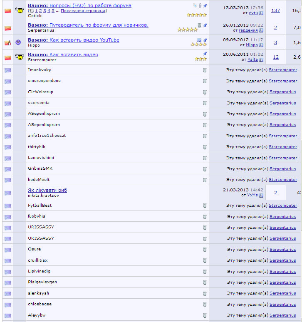Open "Последняя страница" link of FAQ thread
Image resolution: width=302 pixels, height=322 pixels.
84,11
